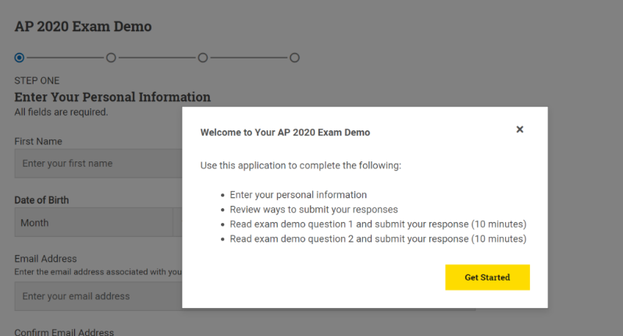Click the 'STEP ONE' label
The image size is (623, 336).
(x=37, y=80)
